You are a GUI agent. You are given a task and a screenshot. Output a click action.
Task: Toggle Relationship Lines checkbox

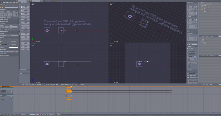pos(188,55)
